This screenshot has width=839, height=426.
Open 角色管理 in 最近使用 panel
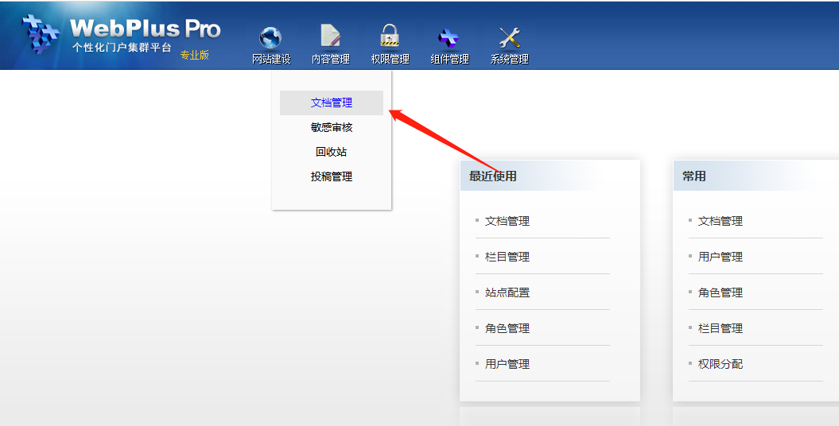pyautogui.click(x=507, y=328)
